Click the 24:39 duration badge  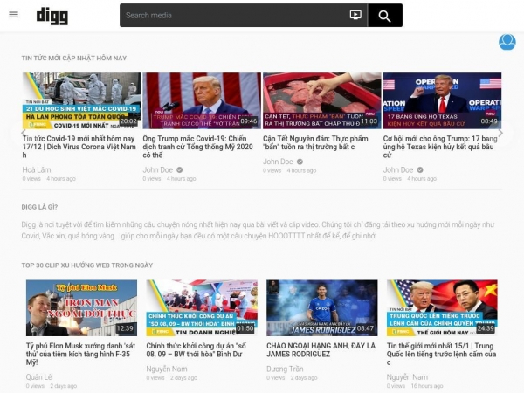[x=486, y=328]
